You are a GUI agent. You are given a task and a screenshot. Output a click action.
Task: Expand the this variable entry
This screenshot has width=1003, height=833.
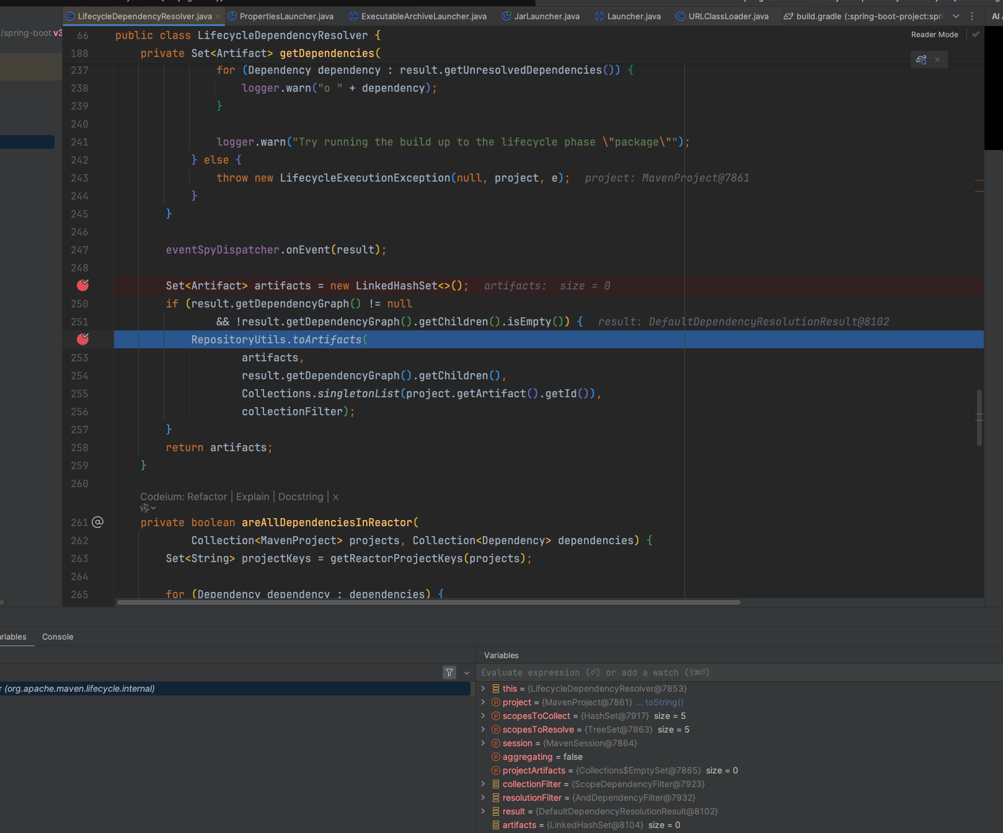coord(484,689)
